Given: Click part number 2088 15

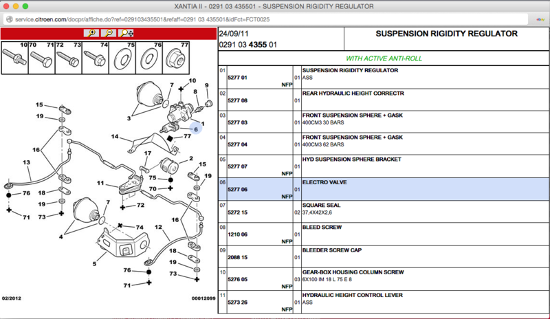Looking at the screenshot, I should point(237,258).
